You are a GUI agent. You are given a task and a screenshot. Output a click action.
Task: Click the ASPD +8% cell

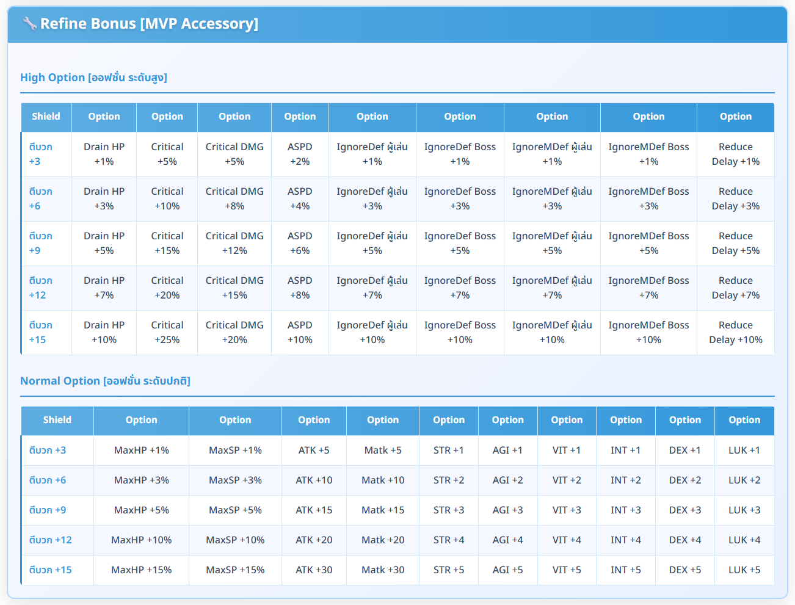pos(300,288)
